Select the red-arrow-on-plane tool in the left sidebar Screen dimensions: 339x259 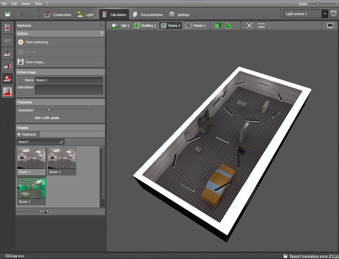point(8,53)
